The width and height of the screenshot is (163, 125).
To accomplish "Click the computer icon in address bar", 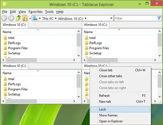I will [35, 18].
